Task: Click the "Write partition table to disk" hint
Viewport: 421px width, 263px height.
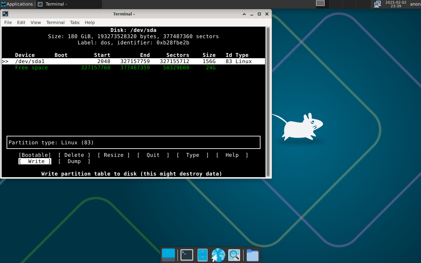Action: [132, 174]
